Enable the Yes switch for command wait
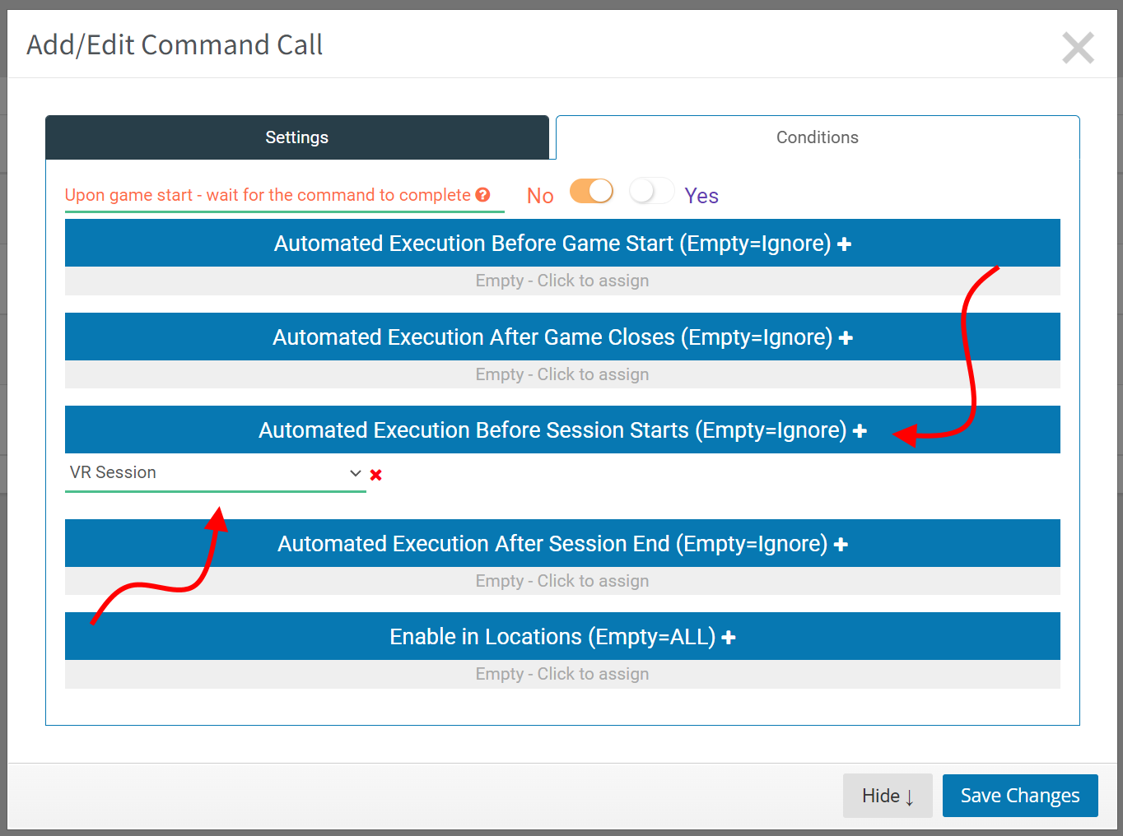 651,191
